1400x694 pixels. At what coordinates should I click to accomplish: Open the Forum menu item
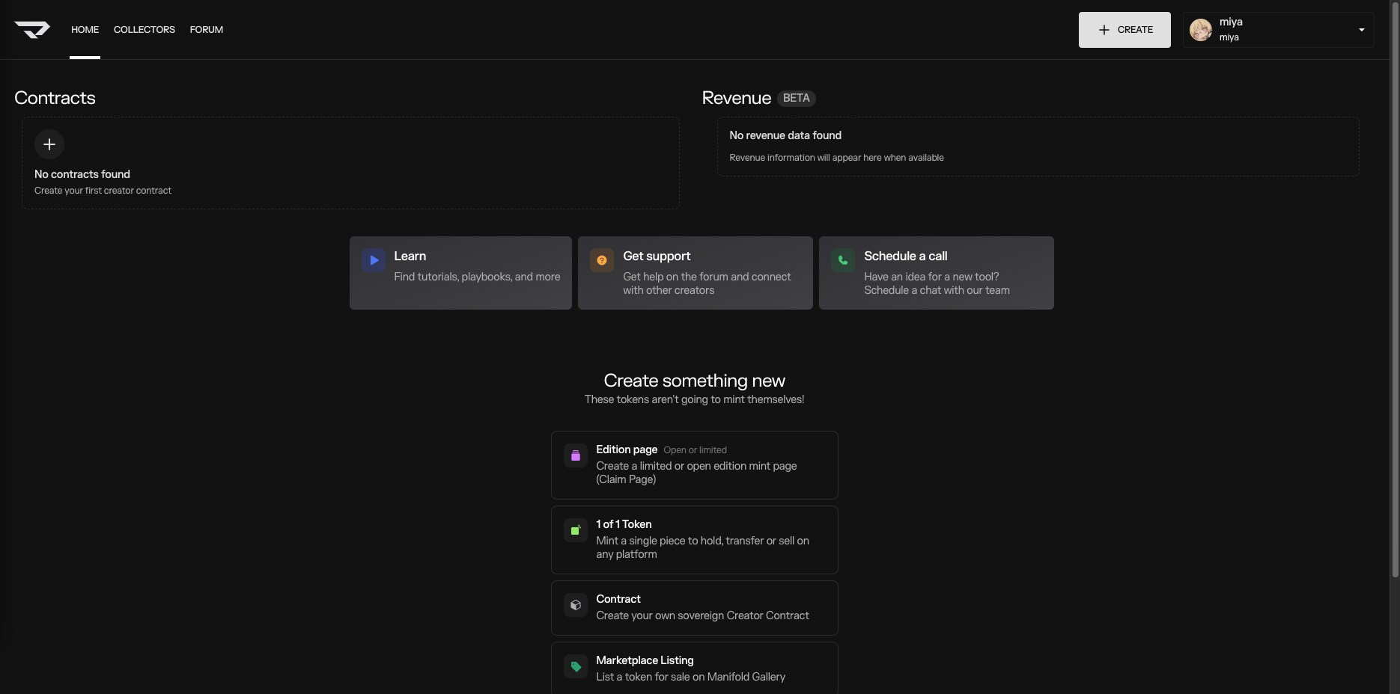pos(207,30)
